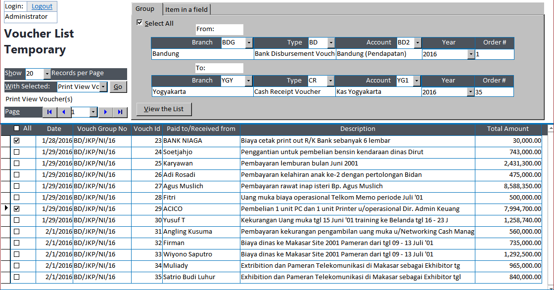Switch to Item in a field tab
This screenshot has width=554, height=290.
coord(186,9)
